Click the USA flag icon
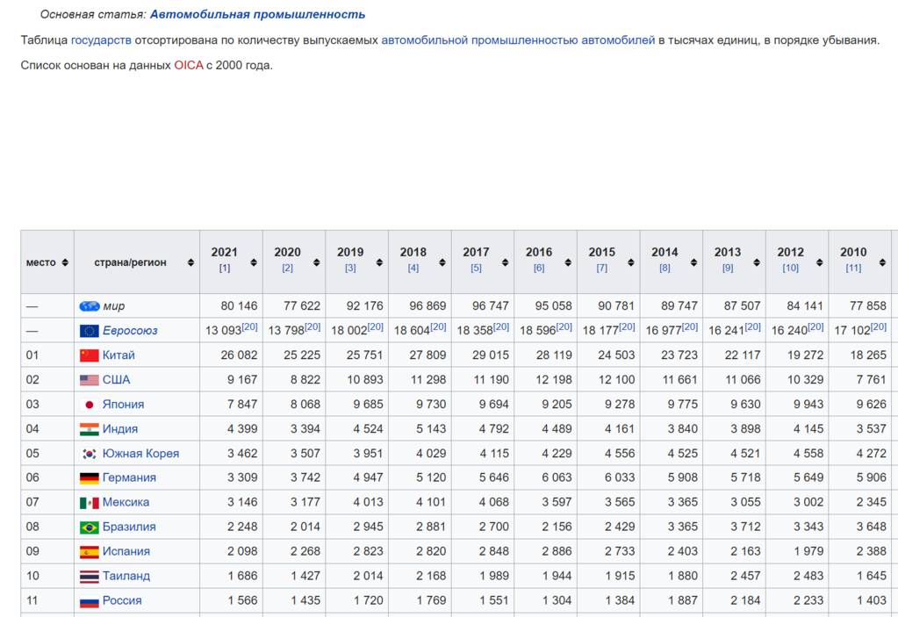Viewport: 898px width, 617px height. (90, 380)
